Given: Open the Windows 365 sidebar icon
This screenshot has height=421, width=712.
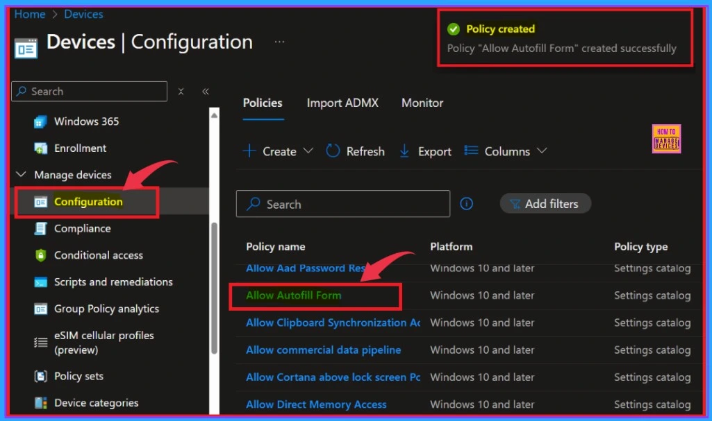Looking at the screenshot, I should point(40,121).
